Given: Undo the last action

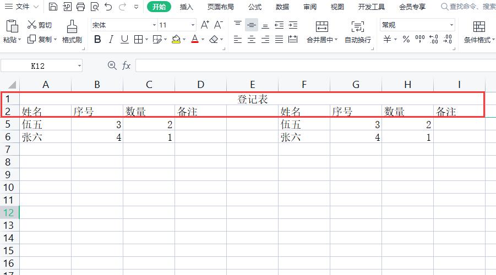Looking at the screenshot, I should tap(108, 7).
